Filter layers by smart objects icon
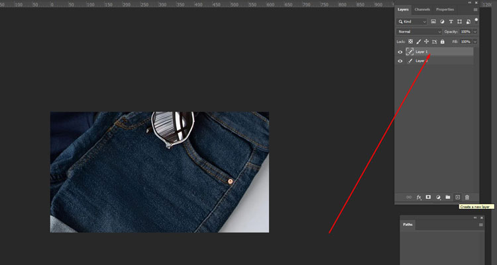Image resolution: width=497 pixels, height=265 pixels. coord(468,22)
